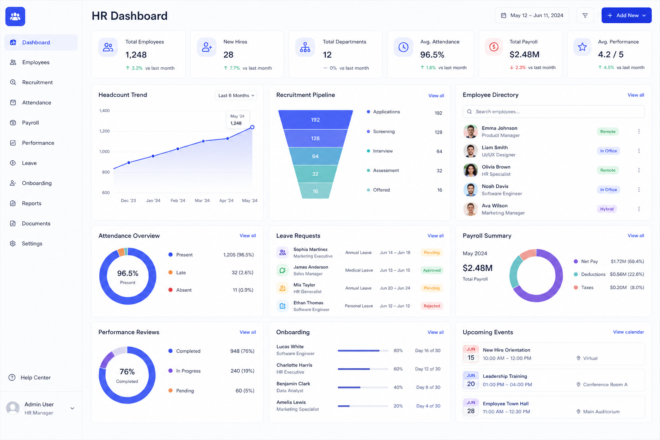The image size is (660, 440).
Task: Click the Avg. Performance star icon
Action: click(582, 47)
